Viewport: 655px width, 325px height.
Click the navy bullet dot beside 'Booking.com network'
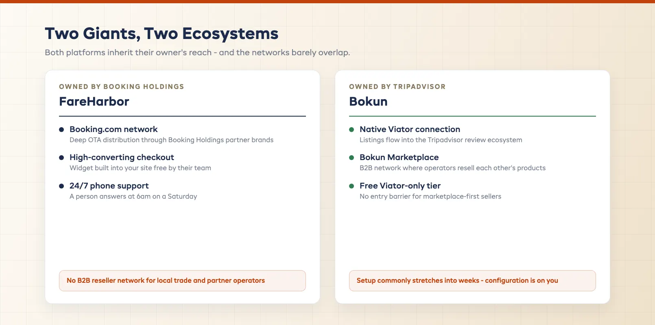pyautogui.click(x=61, y=130)
